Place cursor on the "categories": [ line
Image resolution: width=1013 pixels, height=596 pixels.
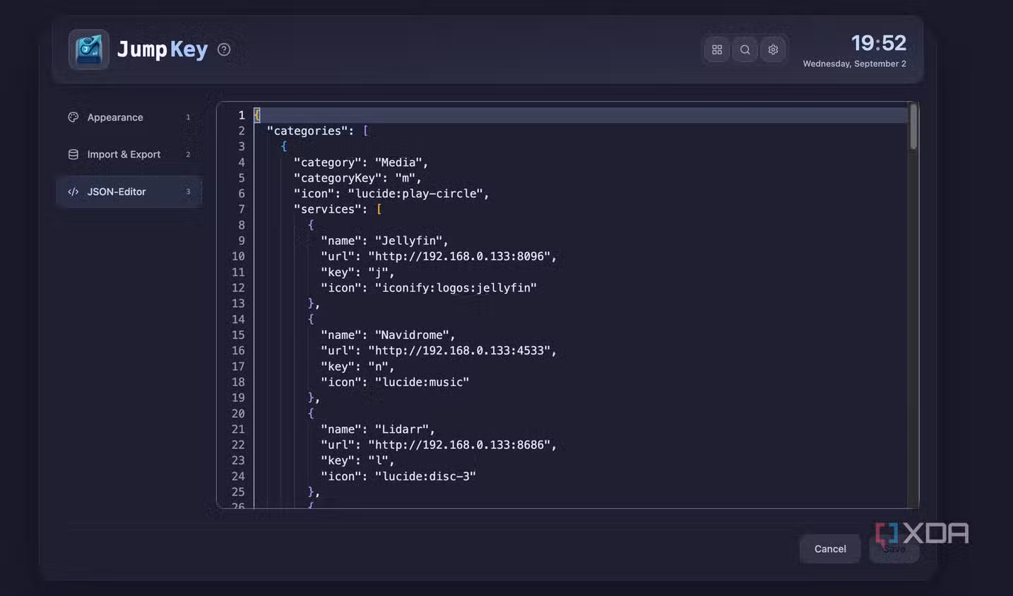click(x=318, y=131)
